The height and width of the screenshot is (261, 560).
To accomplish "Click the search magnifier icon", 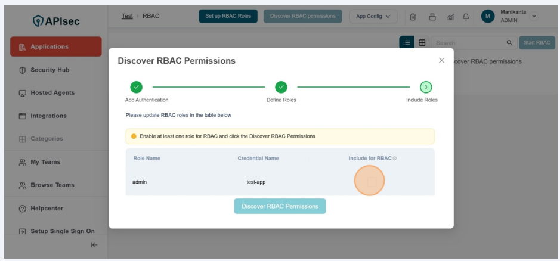I will click(509, 43).
